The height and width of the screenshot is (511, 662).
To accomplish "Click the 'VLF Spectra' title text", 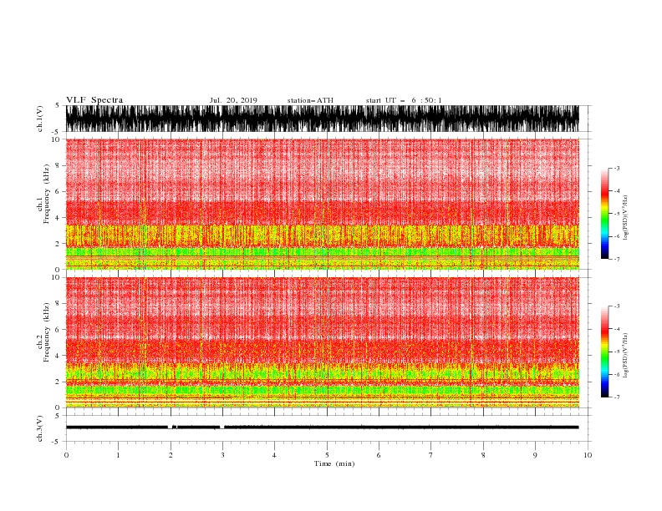I will click(94, 100).
